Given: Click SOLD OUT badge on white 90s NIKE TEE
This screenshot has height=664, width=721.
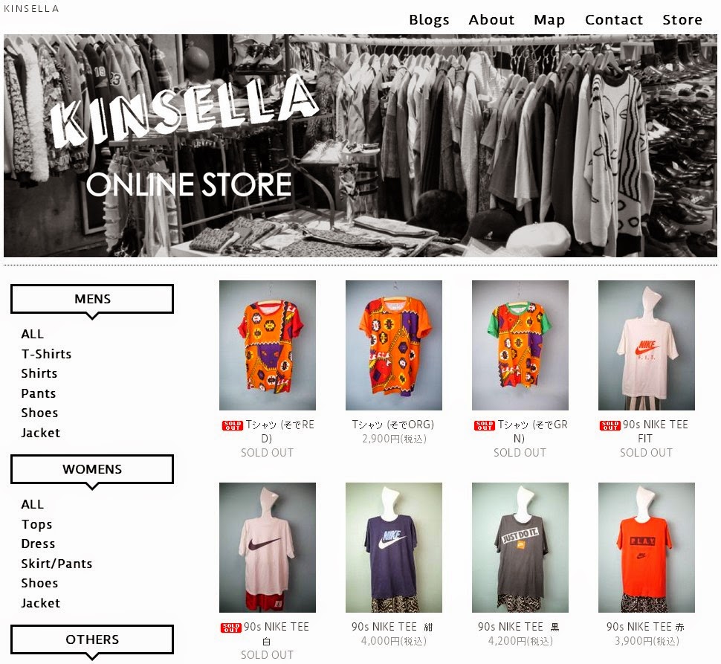Looking at the screenshot, I should [x=231, y=628].
